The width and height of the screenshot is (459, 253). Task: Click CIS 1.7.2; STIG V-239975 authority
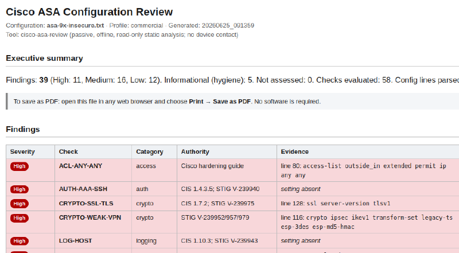coord(217,204)
